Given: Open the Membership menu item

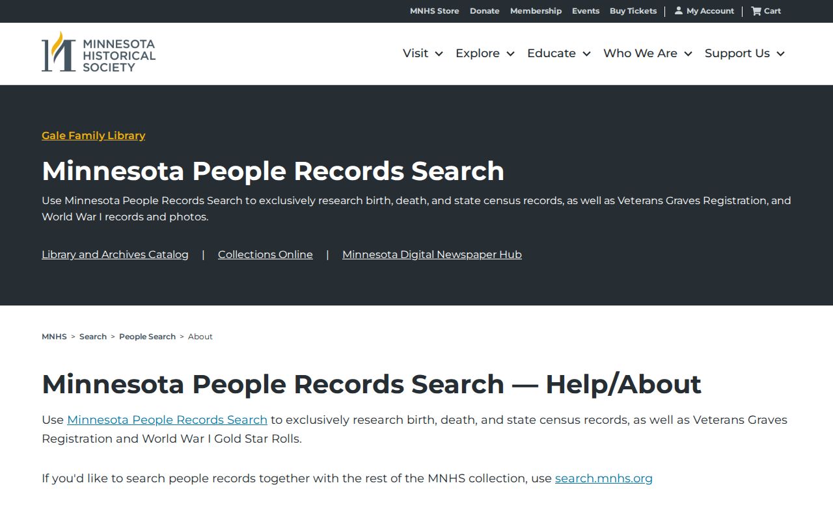Looking at the screenshot, I should coord(536,11).
